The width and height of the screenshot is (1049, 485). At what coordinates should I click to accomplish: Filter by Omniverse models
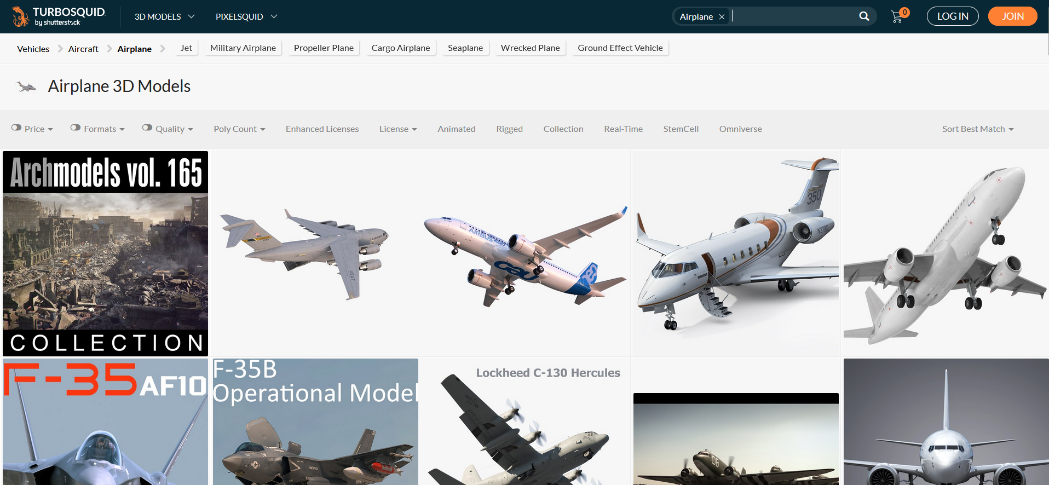[740, 129]
